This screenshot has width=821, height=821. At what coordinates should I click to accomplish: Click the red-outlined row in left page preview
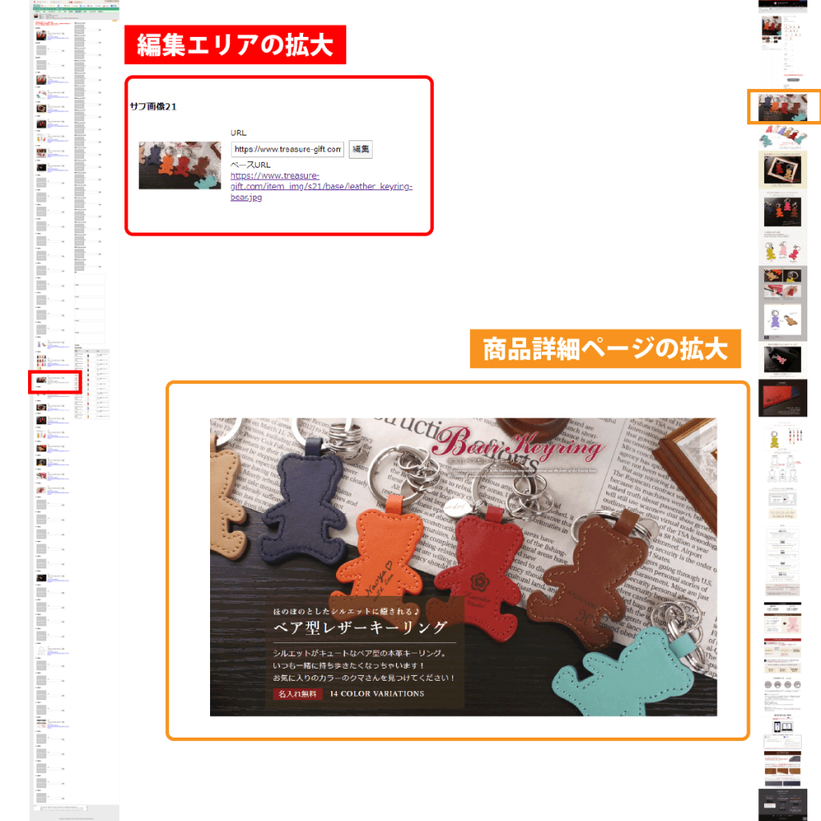(x=55, y=382)
